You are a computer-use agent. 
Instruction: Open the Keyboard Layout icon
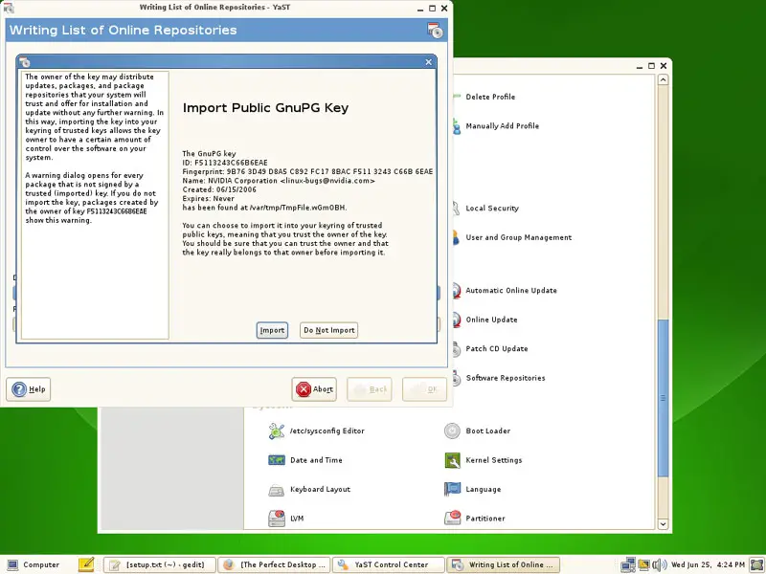277,490
